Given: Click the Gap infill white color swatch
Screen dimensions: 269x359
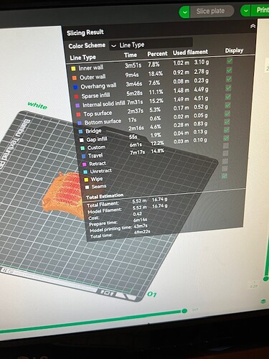Looking at the screenshot, I should tap(82, 140).
